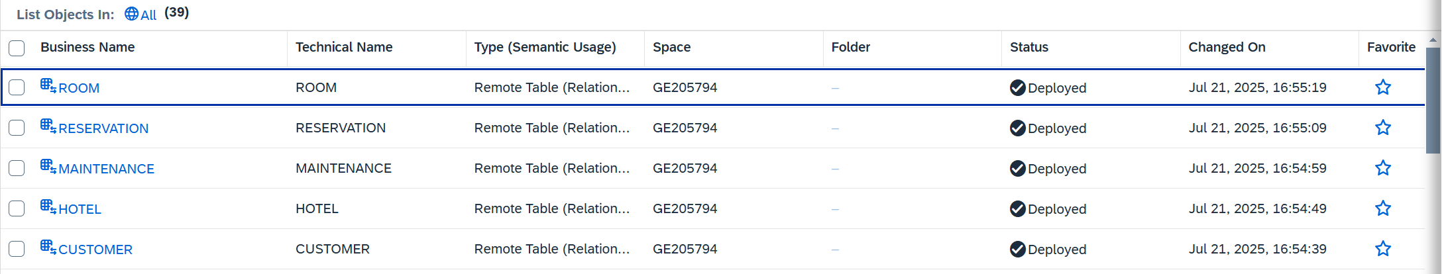Click the remote table icon beside ROOM

pyautogui.click(x=48, y=85)
